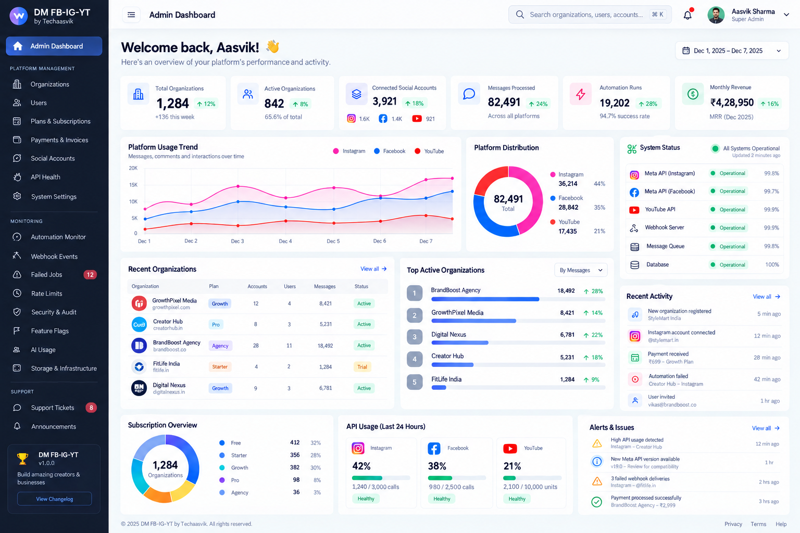Open Failed Jobs with 12 badge
Viewport: 800px width, 533px height.
pos(54,275)
